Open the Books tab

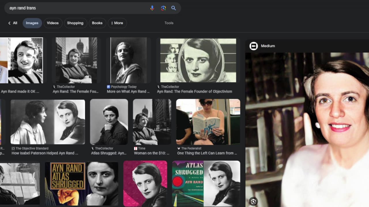[x=97, y=23]
